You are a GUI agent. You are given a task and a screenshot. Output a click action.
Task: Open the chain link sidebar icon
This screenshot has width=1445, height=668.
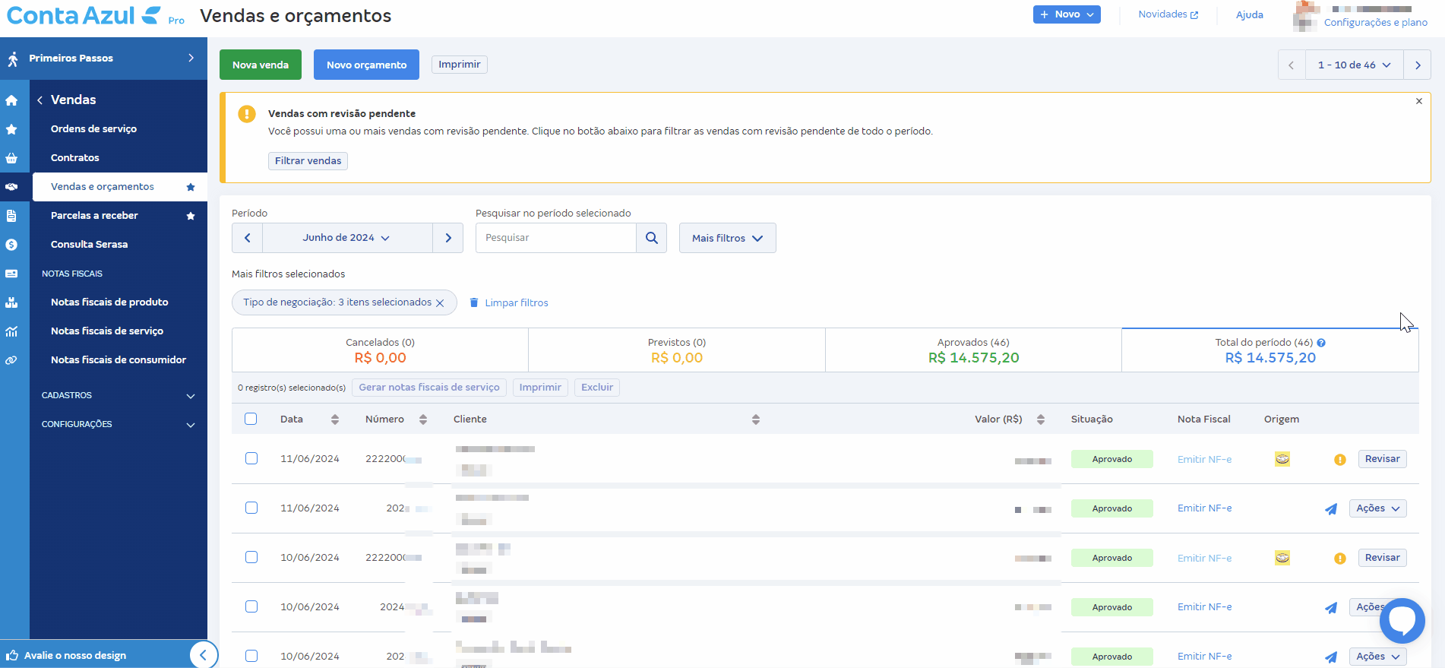click(x=11, y=360)
